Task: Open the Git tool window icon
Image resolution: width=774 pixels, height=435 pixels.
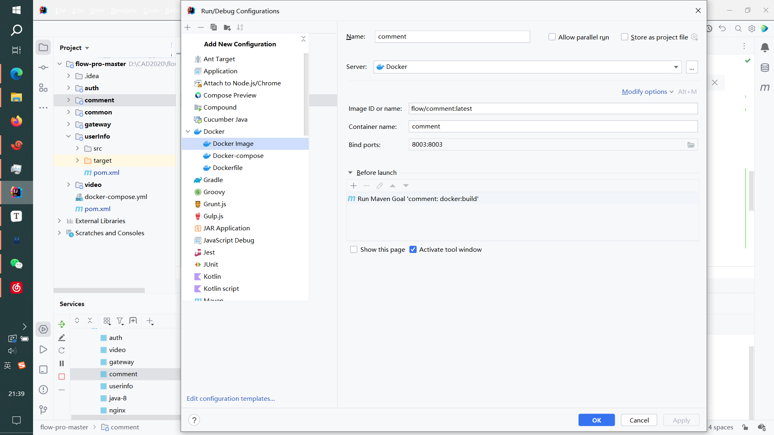Action: tap(43, 410)
